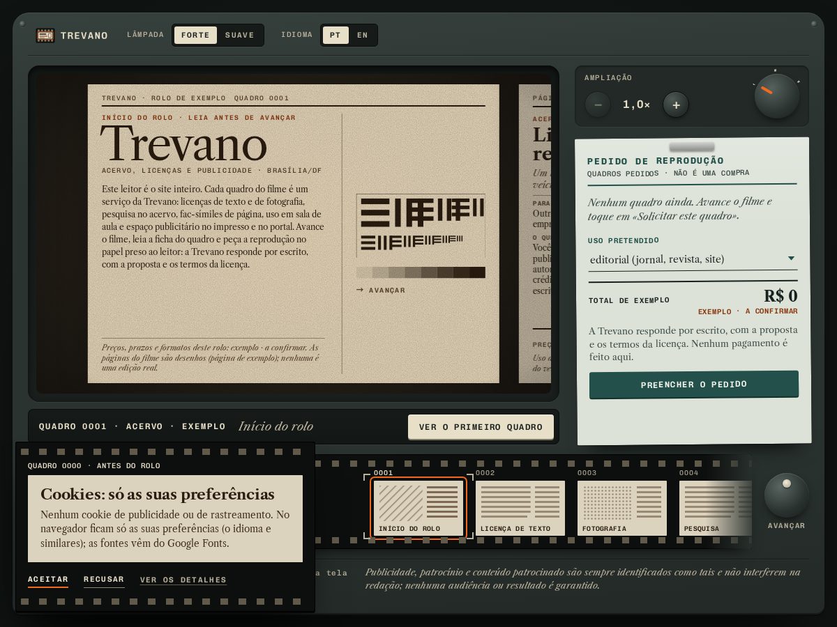This screenshot has width=837, height=627.
Task: Decrease magnification with the minus button
Action: pos(598,104)
